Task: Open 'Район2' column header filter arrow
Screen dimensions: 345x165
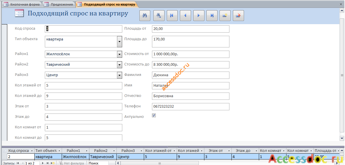Action: pos(114,151)
